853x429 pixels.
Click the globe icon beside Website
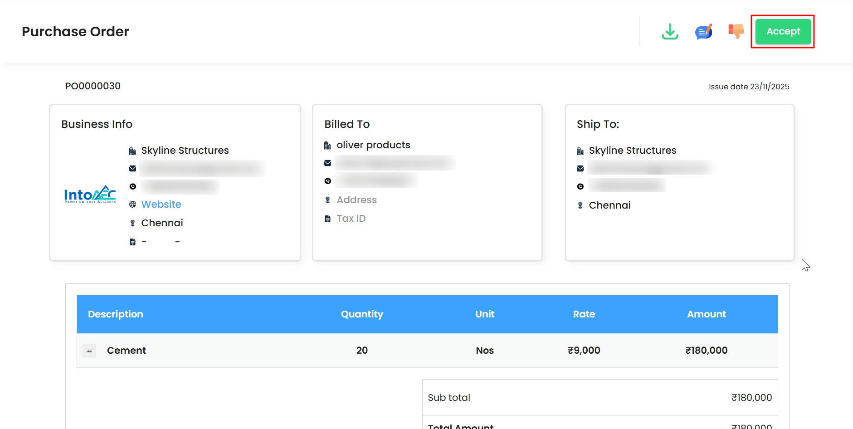point(132,205)
